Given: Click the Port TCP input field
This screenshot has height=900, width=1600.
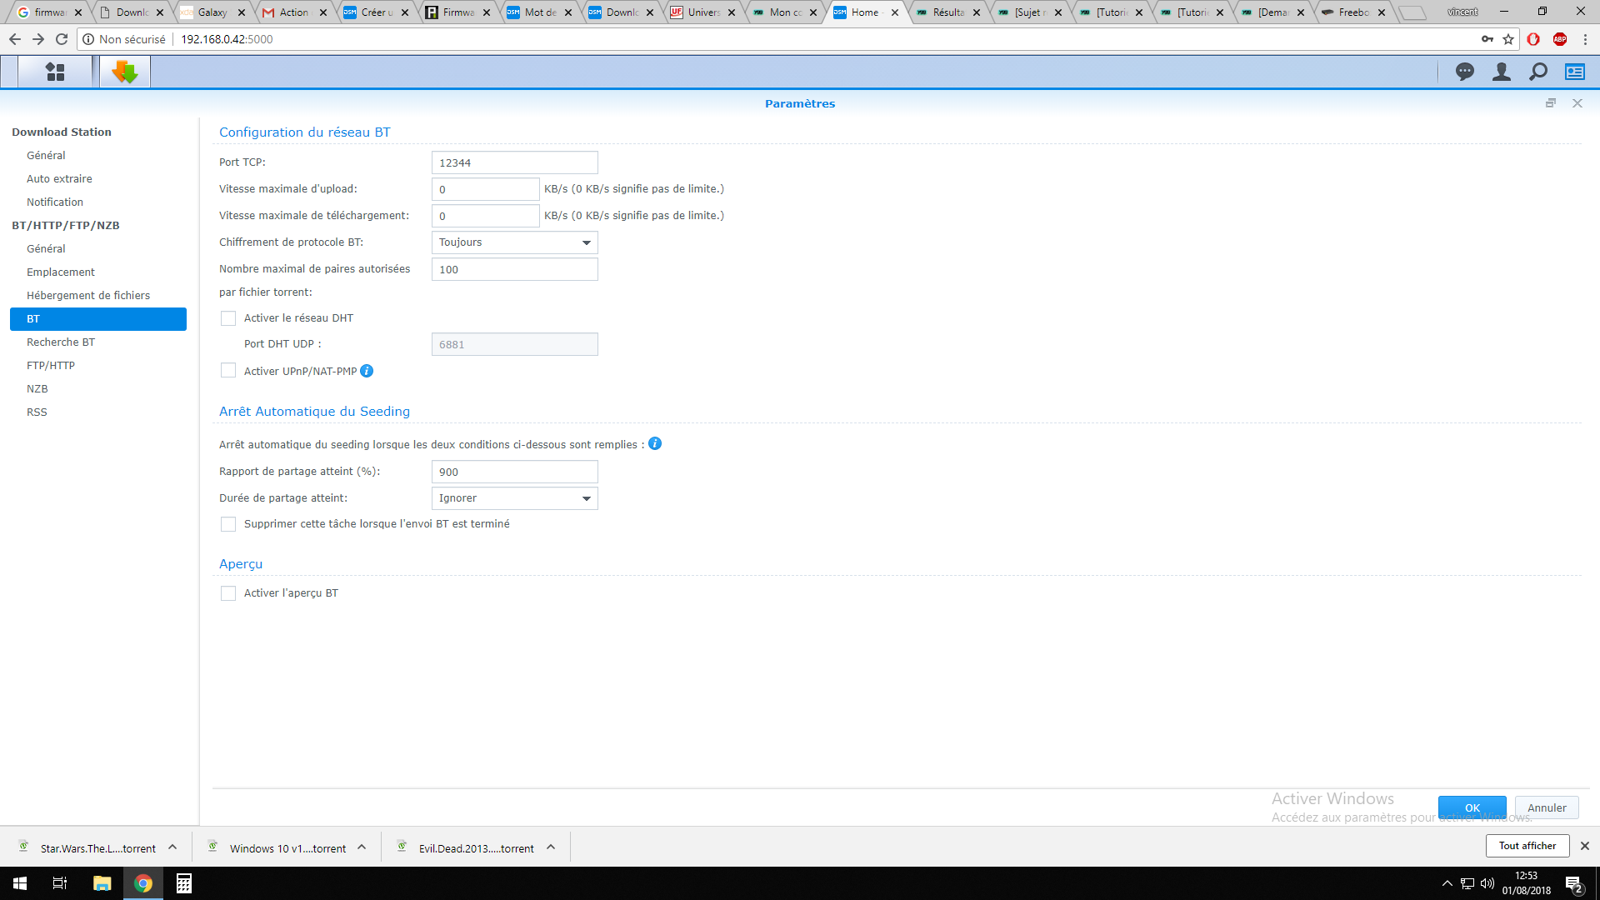Looking at the screenshot, I should 514,162.
